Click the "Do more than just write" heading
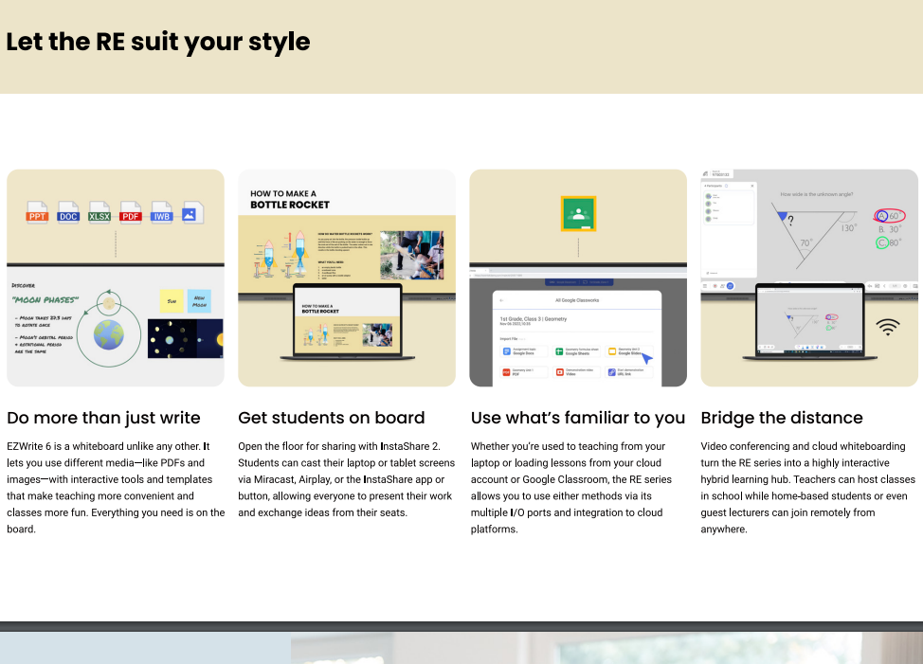Viewport: 923px width, 664px height. point(103,418)
